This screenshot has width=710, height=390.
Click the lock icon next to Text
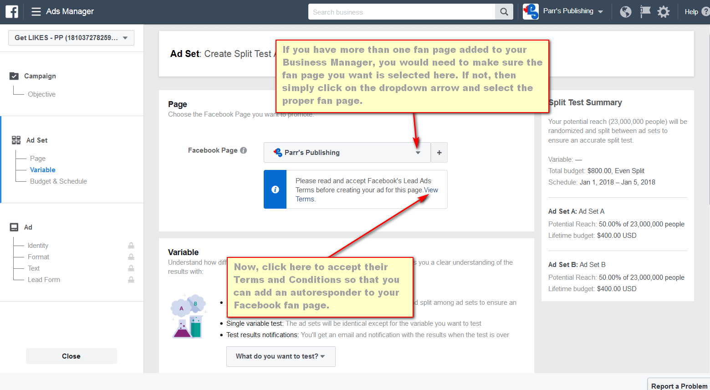pos(131,268)
